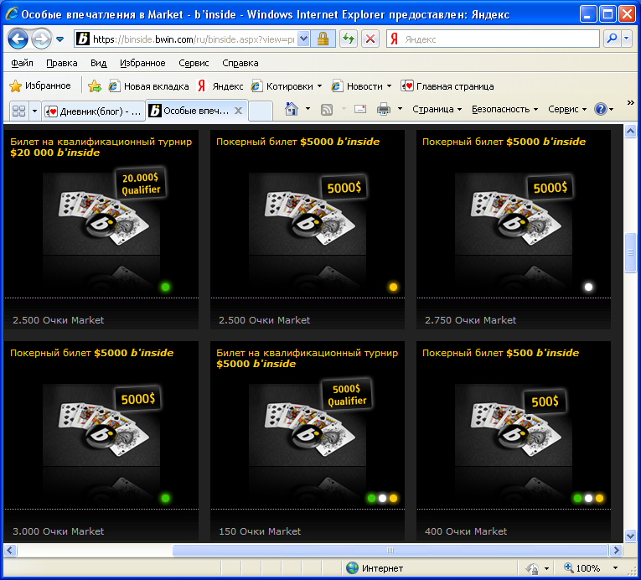Viewport: 641px width, 580px height.
Task: Open the Справка menu
Action: click(x=240, y=63)
